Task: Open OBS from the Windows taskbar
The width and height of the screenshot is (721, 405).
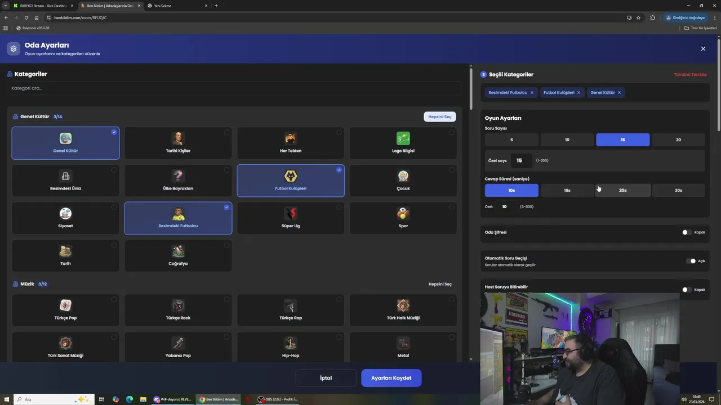Action: [x=277, y=399]
